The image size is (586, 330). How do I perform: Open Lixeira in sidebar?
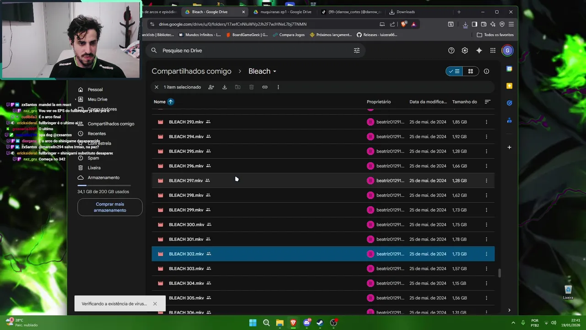pyautogui.click(x=94, y=168)
